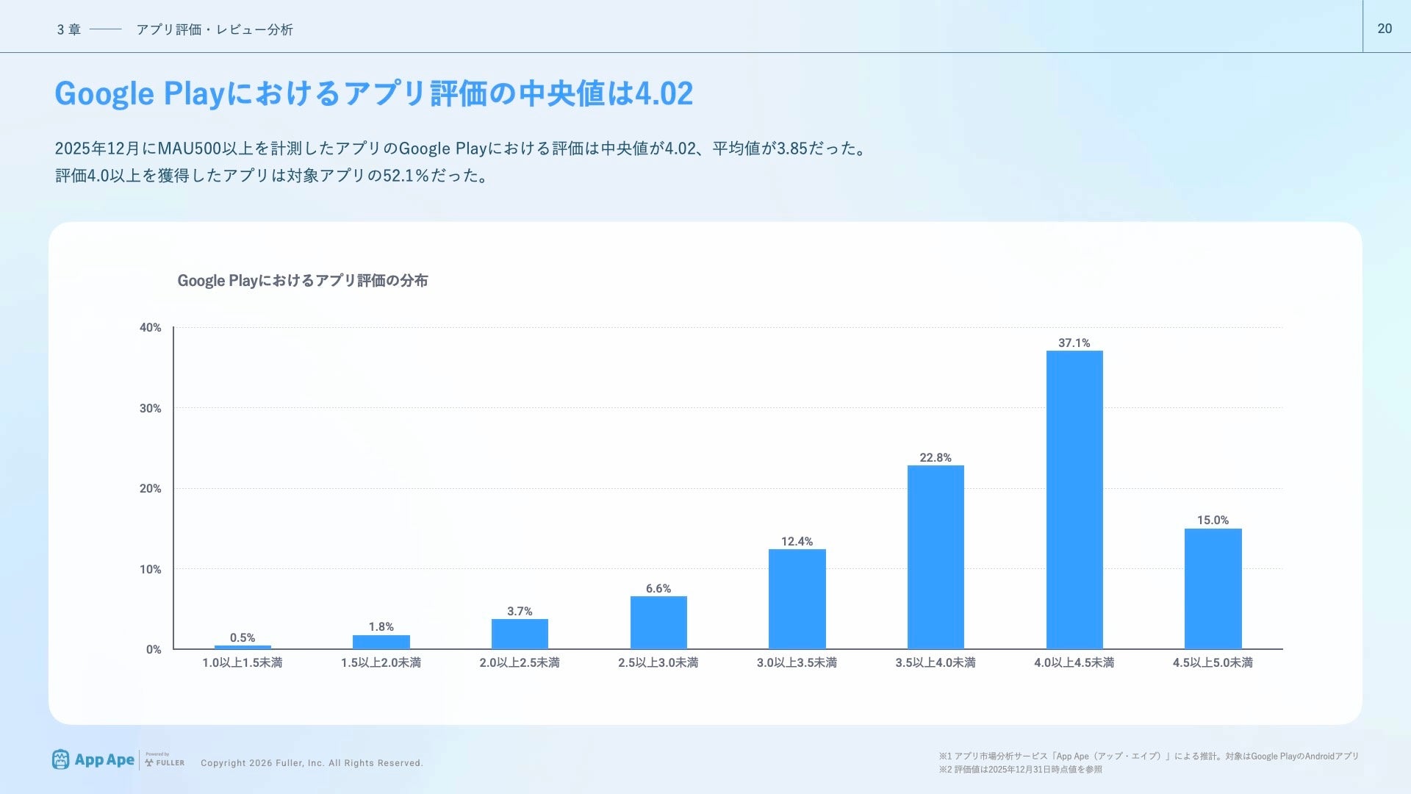Click the 3.7% bar in chart

(520, 634)
